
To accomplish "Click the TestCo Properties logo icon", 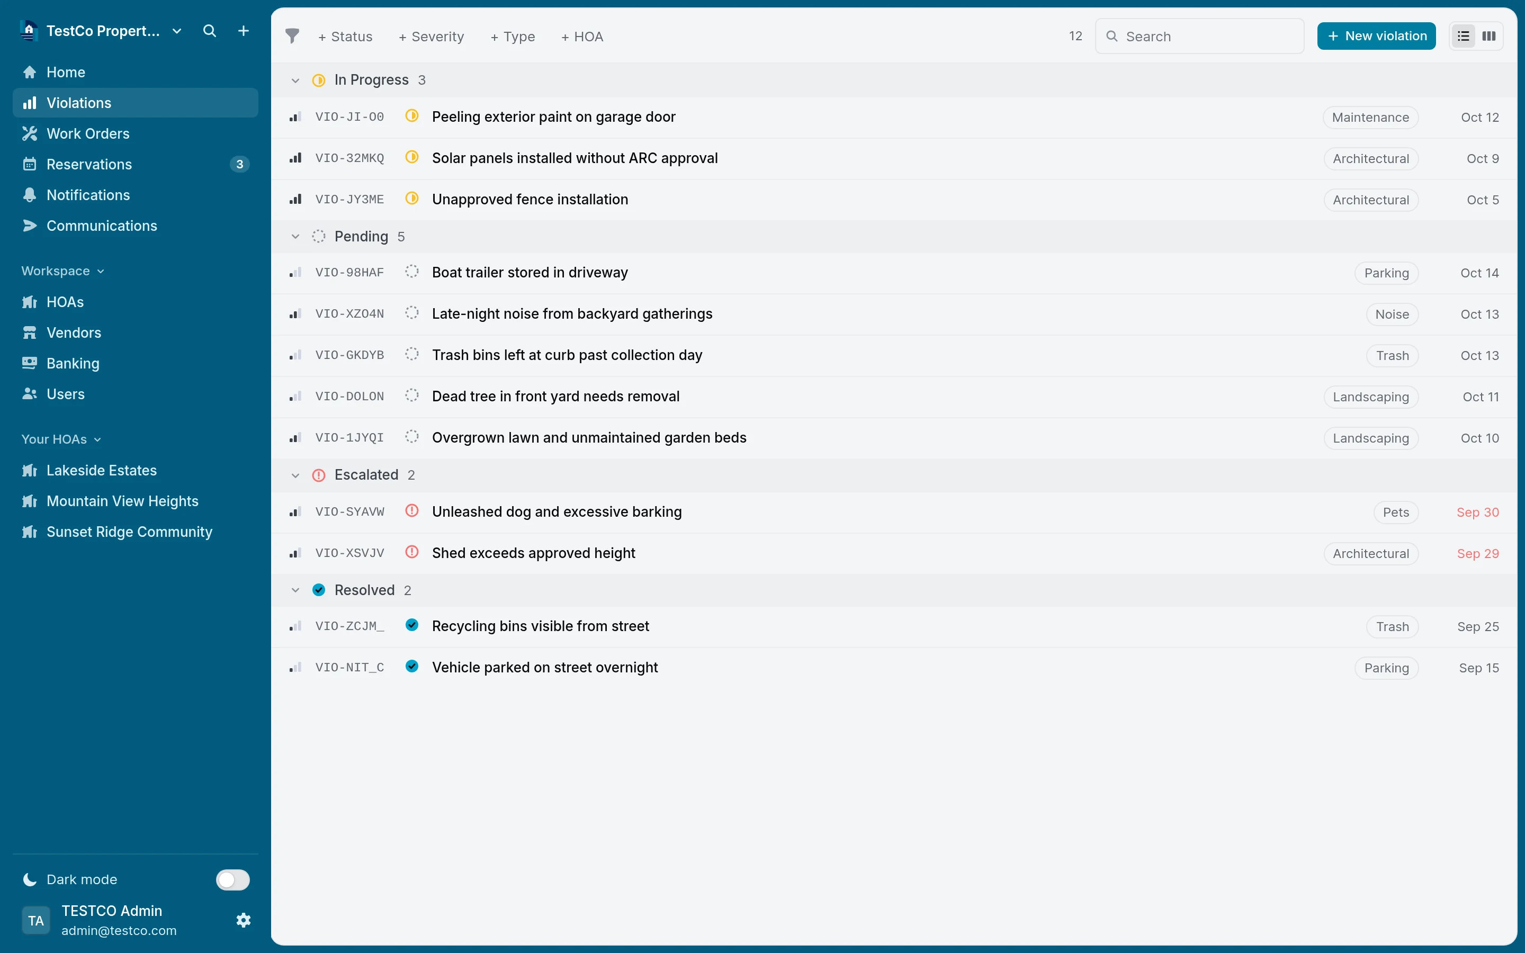I will (x=29, y=30).
